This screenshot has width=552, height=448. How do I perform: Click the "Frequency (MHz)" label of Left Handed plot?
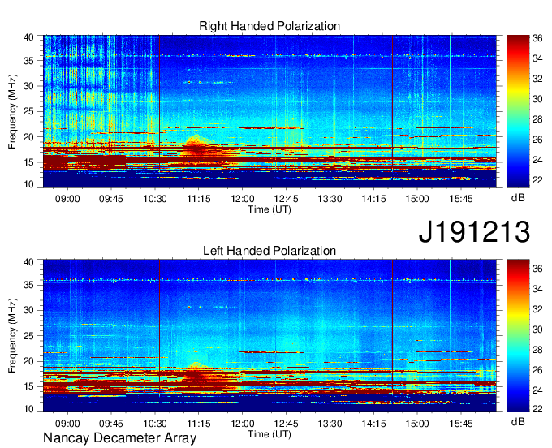(x=12, y=336)
